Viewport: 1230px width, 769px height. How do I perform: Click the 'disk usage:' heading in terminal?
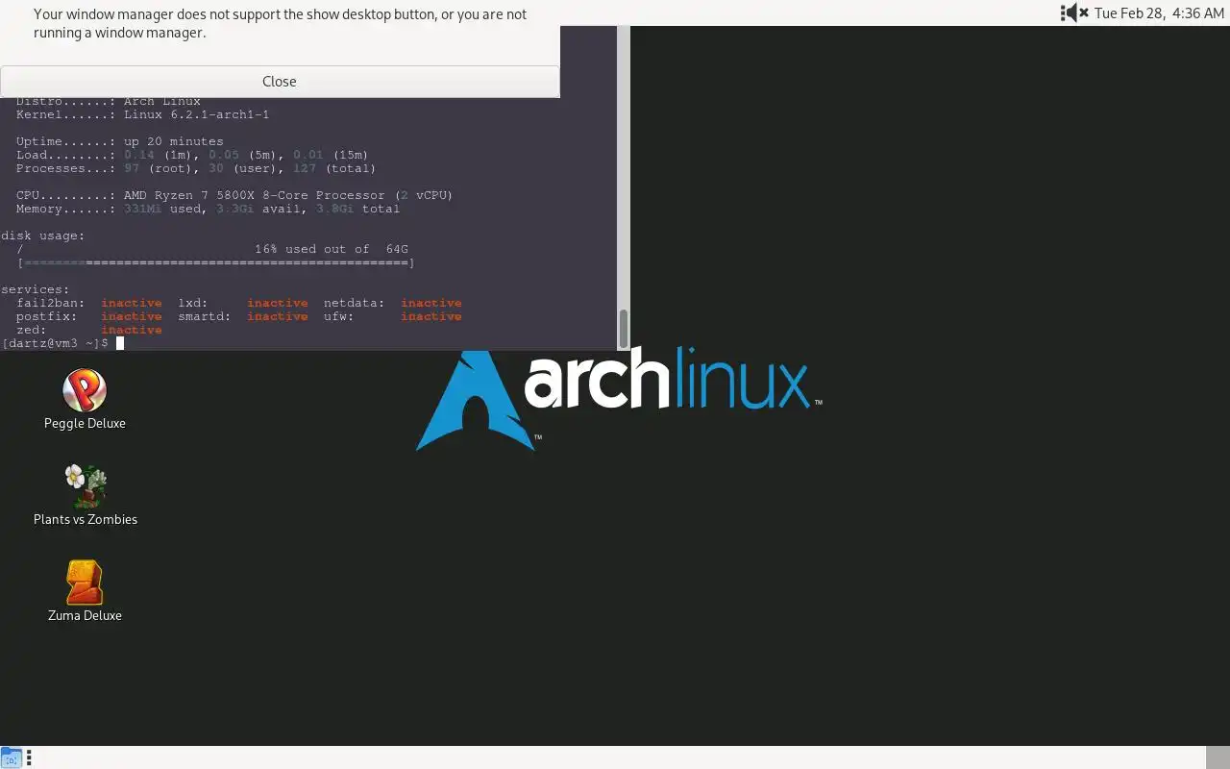pos(43,236)
